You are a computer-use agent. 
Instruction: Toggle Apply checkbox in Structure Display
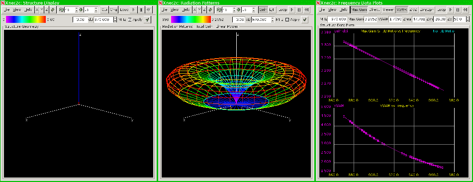[130, 19]
